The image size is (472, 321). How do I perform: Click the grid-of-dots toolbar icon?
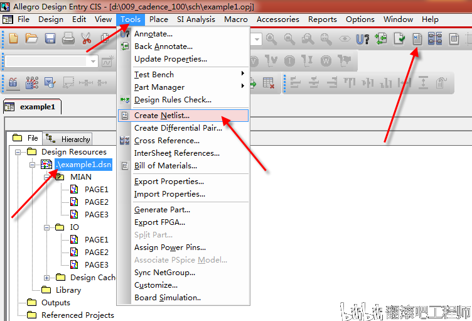click(x=32, y=82)
